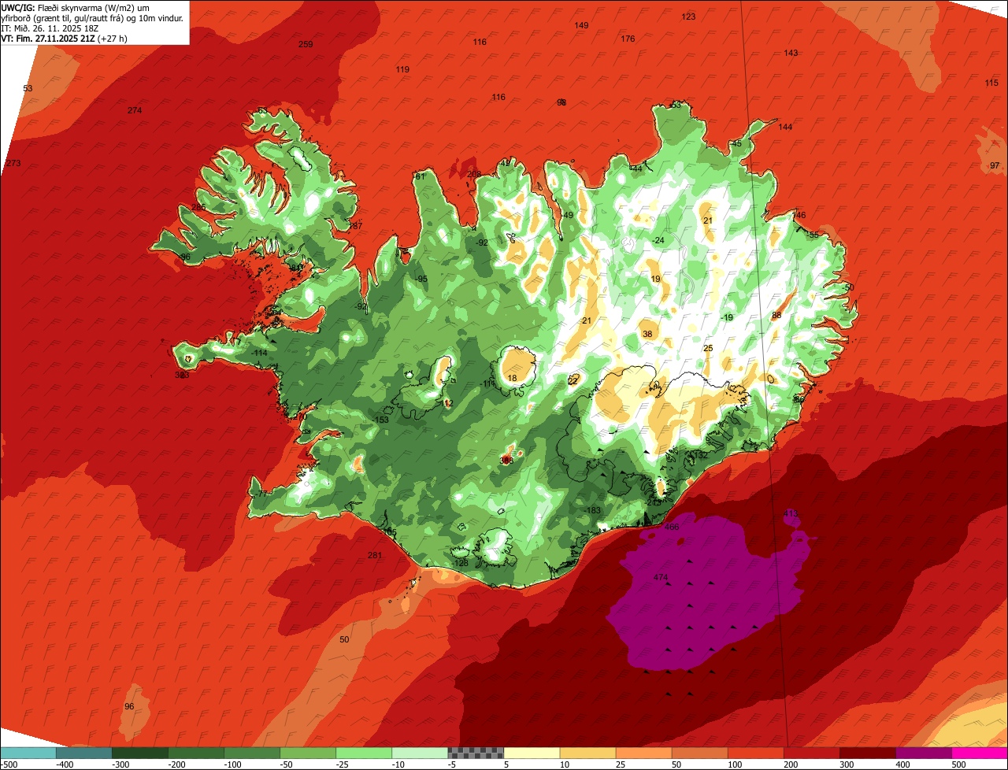This screenshot has width=1008, height=770.
Task: Click the initial time line 'IT: Mið. 26. 11. 2025 18Z'
Action: [50, 28]
